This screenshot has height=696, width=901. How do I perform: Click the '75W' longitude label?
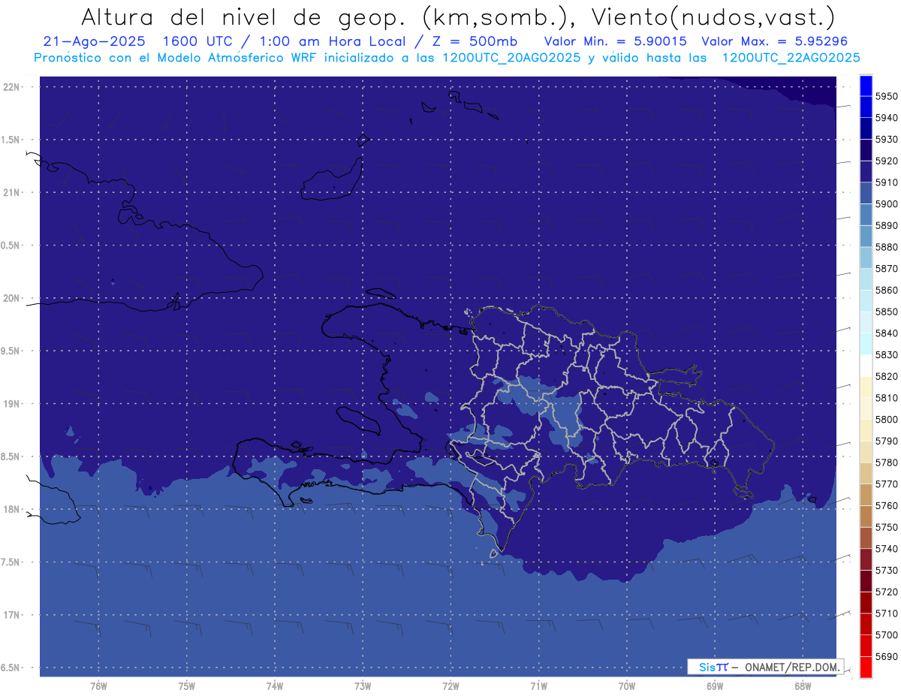(187, 685)
